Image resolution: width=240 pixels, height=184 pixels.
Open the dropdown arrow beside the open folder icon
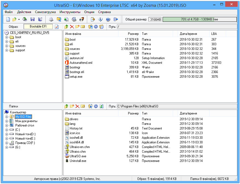click(19, 19)
